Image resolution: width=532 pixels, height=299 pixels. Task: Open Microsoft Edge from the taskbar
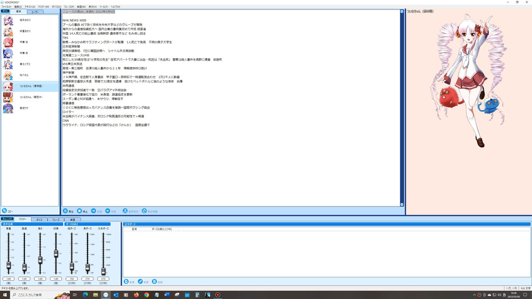(85, 295)
